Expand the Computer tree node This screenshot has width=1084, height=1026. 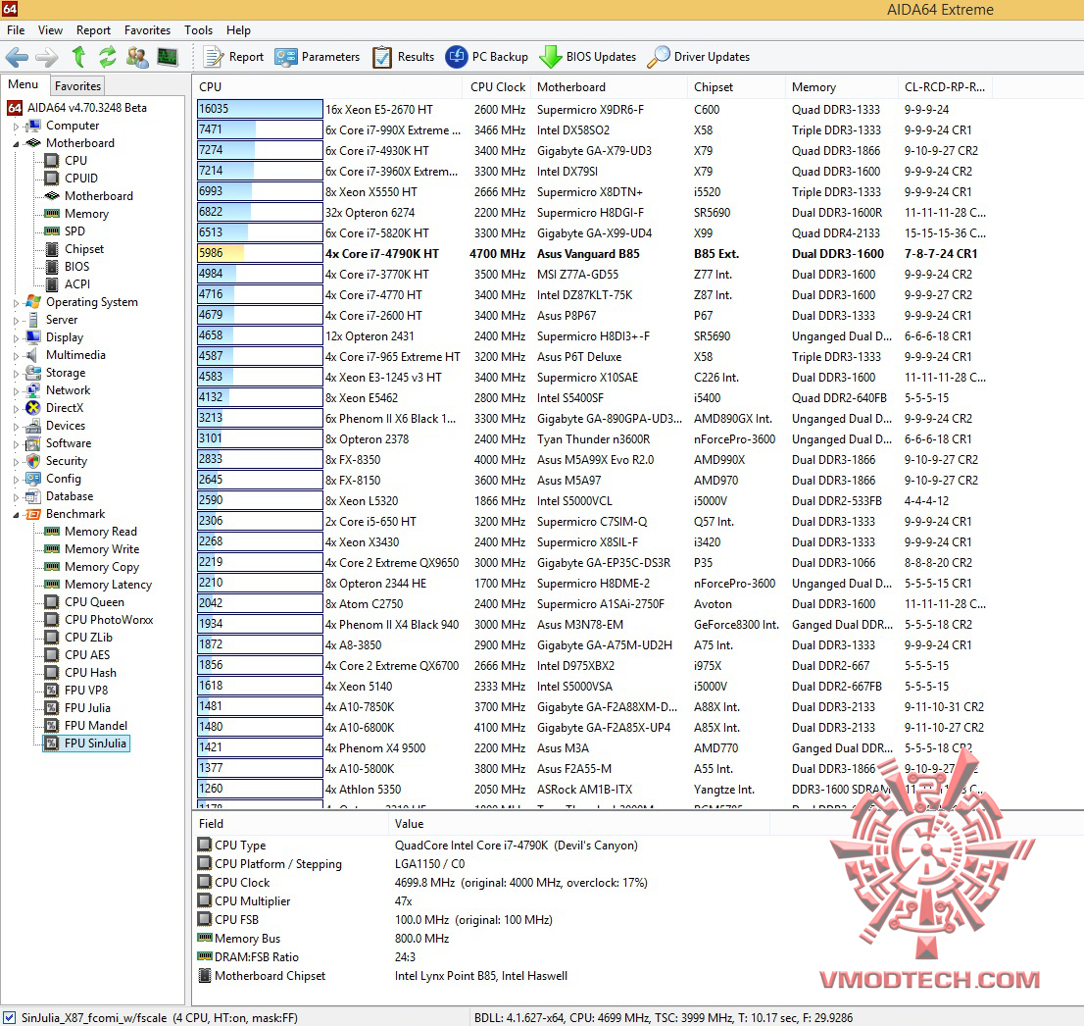pos(16,127)
